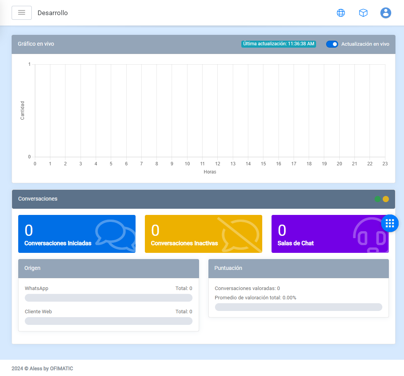This screenshot has height=376, width=404.
Task: Click the Última actualización timestamp badge
Action: coord(279,44)
